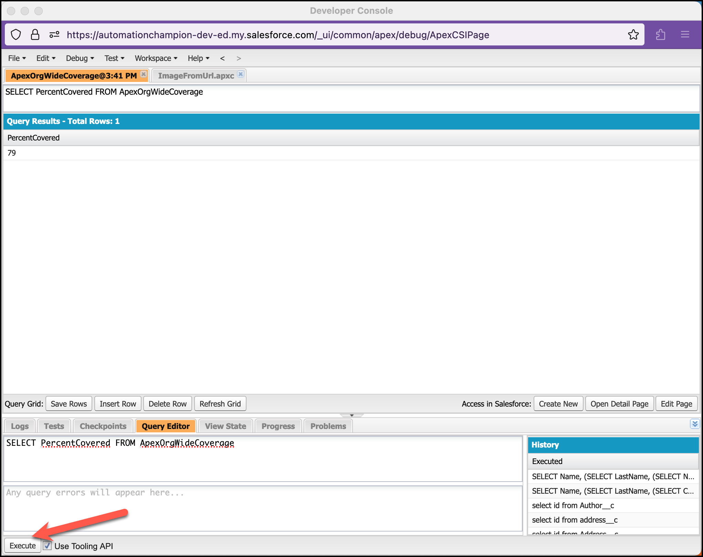Screen dimensions: 703x557
Task: Close the ApexOrgWideCoverage query tab
Action: pyautogui.click(x=143, y=74)
